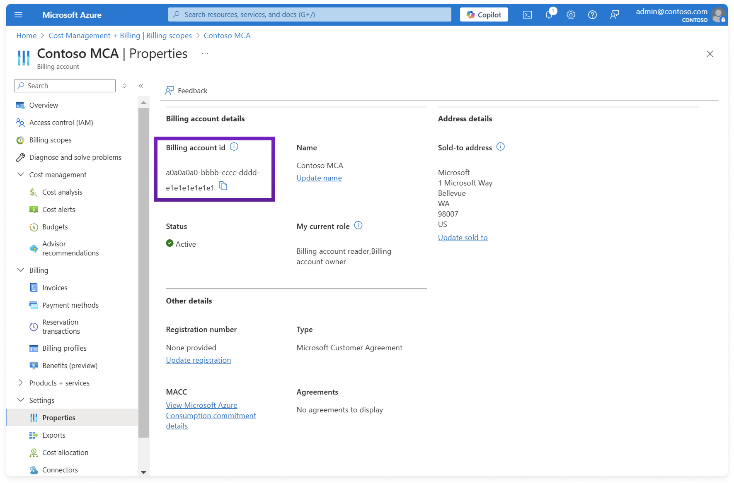Screen dimensions: 734x484
Task: Click the Update name link
Action: pyautogui.click(x=319, y=178)
